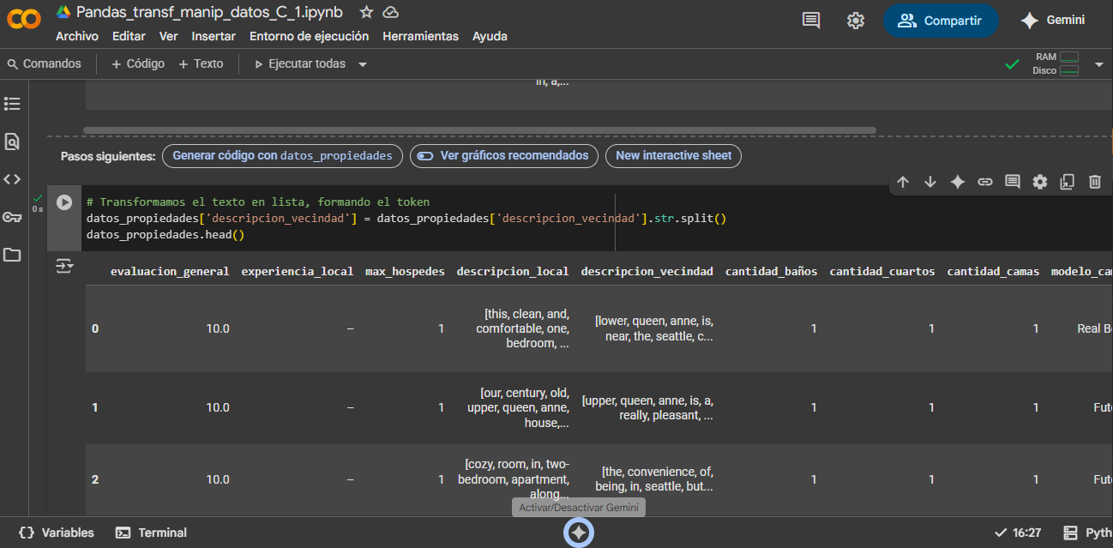This screenshot has width=1113, height=548.
Task: Open Archivo menu
Action: [77, 36]
